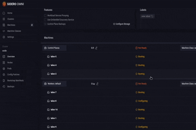This screenshot has width=196, height=130.
Task: Click the Backups sidebar icon
Action: 4,86
